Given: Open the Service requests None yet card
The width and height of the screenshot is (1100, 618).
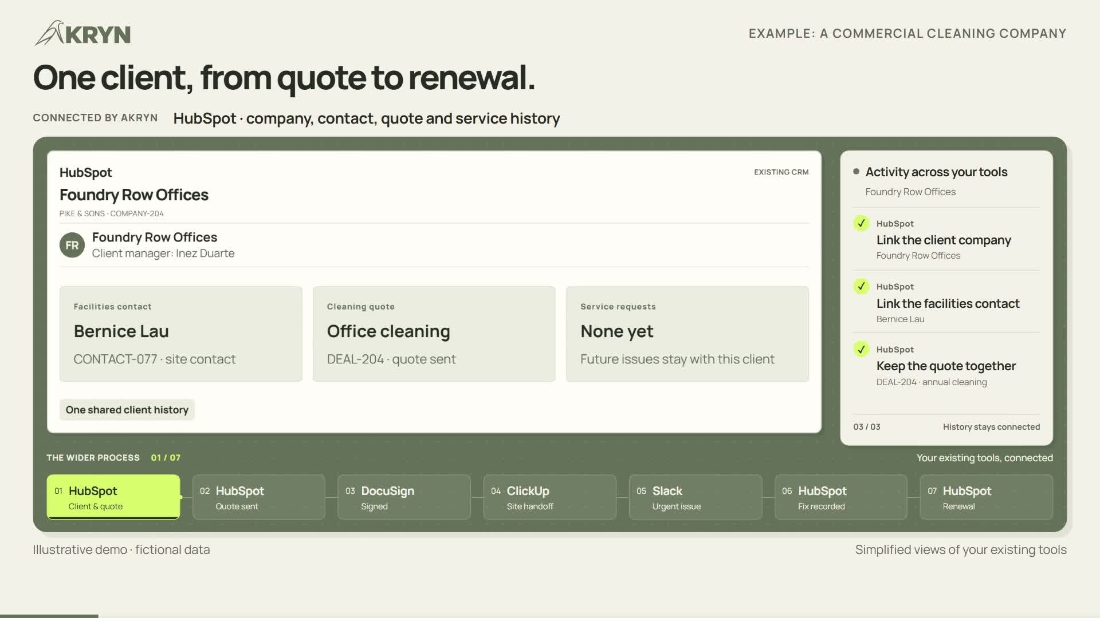Looking at the screenshot, I should click(687, 334).
